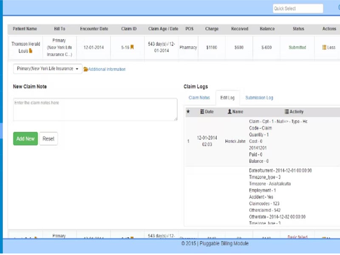Click the Received column header
Viewport: 340px width, 255px height.
239,28
